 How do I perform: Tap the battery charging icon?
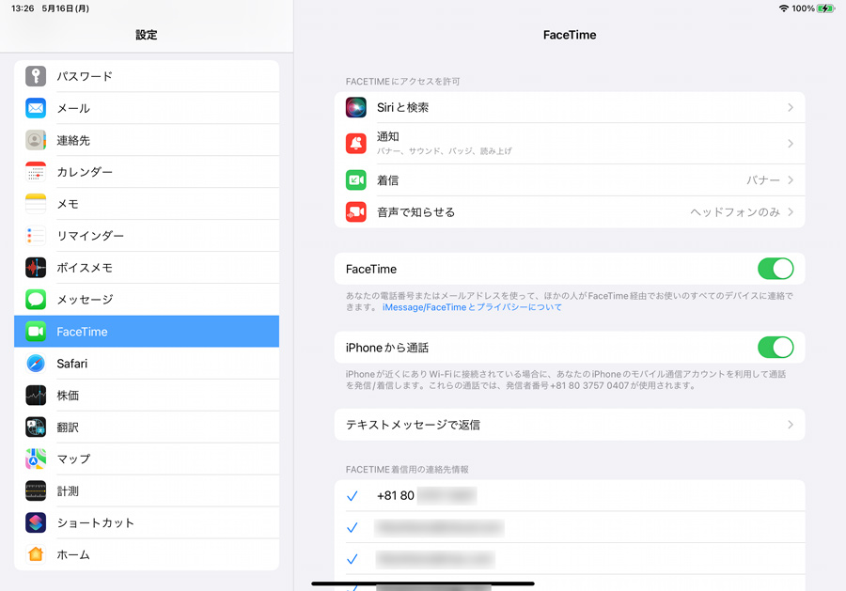coord(826,8)
